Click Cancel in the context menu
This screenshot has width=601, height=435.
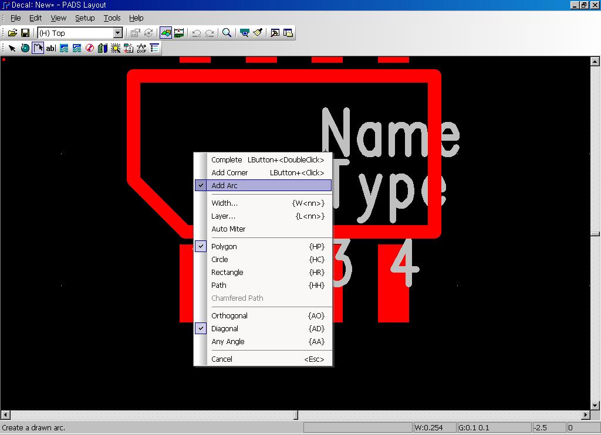pyautogui.click(x=263, y=359)
